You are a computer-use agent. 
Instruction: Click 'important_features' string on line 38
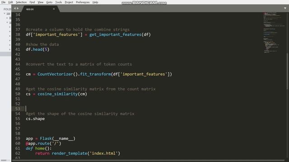click(x=56, y=35)
